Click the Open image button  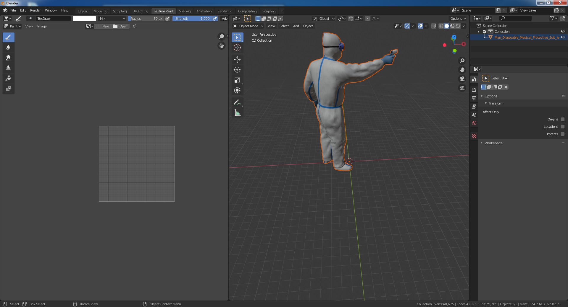121,26
